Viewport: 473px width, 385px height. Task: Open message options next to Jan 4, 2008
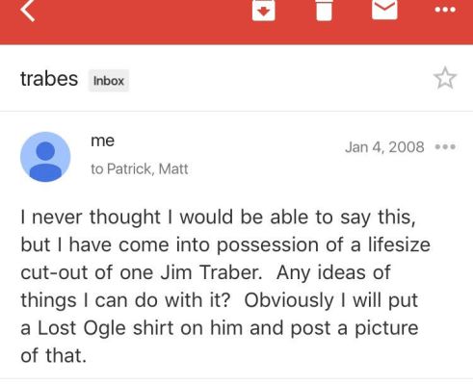445,147
